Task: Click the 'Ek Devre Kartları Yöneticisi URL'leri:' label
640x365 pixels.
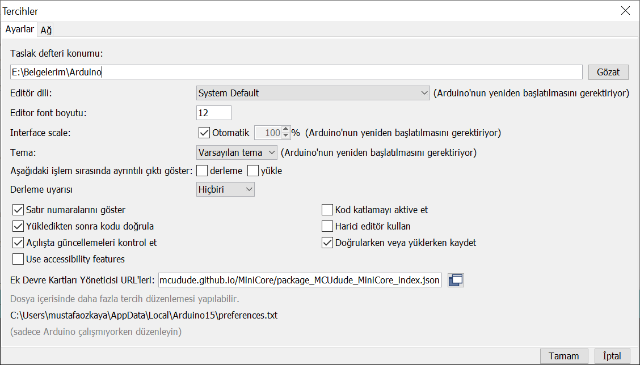Action: tap(82, 280)
